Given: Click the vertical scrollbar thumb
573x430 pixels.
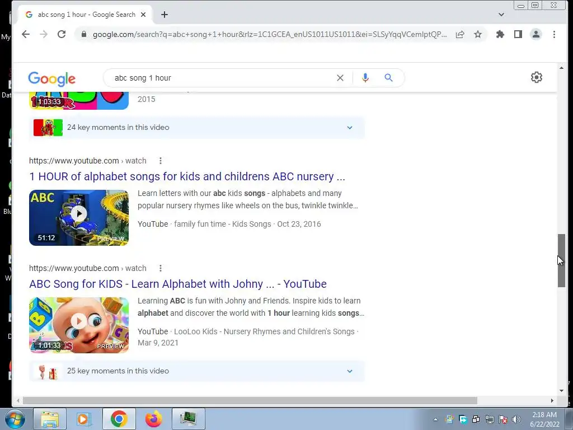Looking at the screenshot, I should click(561, 260).
